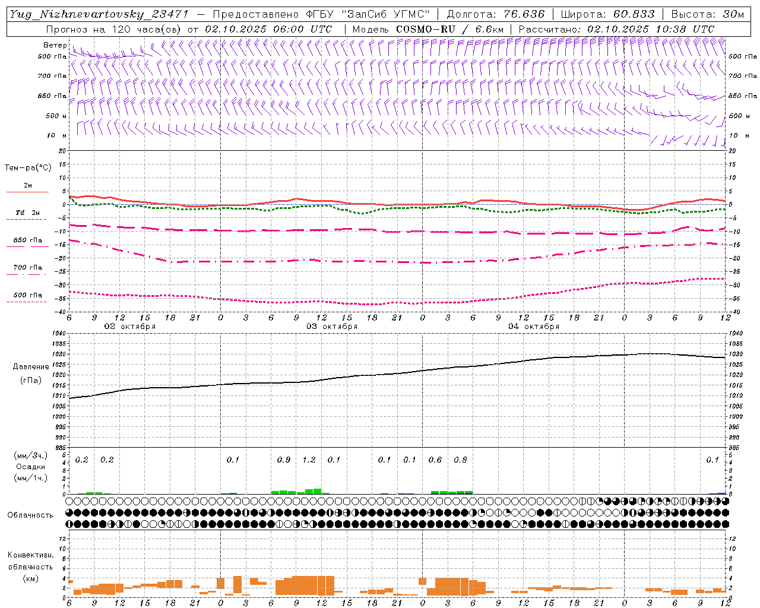Click the Облачность cloud cover label
Screen dimensions: 760x608
click(30, 515)
